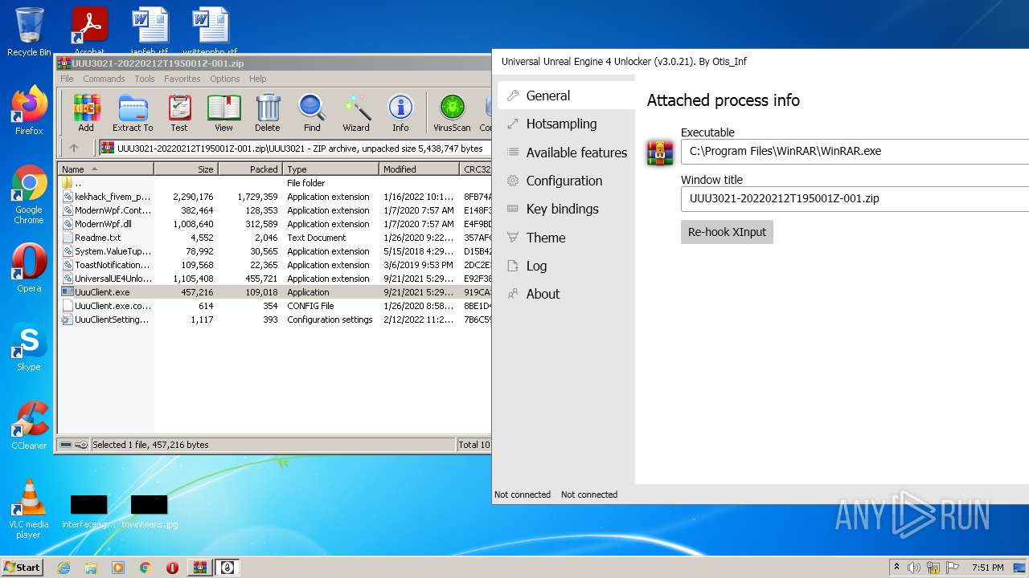Open the Skype desktop shortcut
The image size is (1029, 578).
click(x=29, y=347)
